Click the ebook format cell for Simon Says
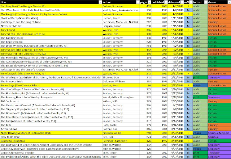The width and height of the screenshot is (231, 159). 200,85
